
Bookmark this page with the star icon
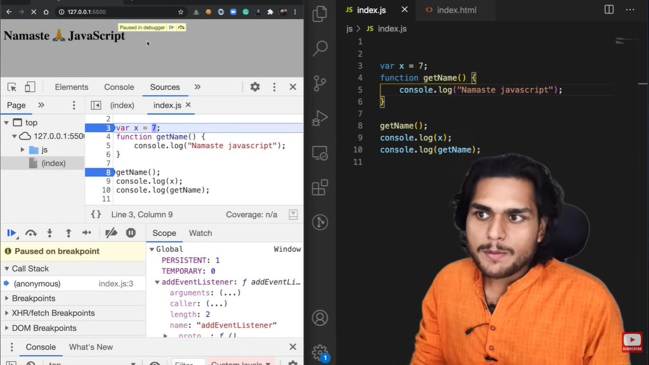coord(181,11)
